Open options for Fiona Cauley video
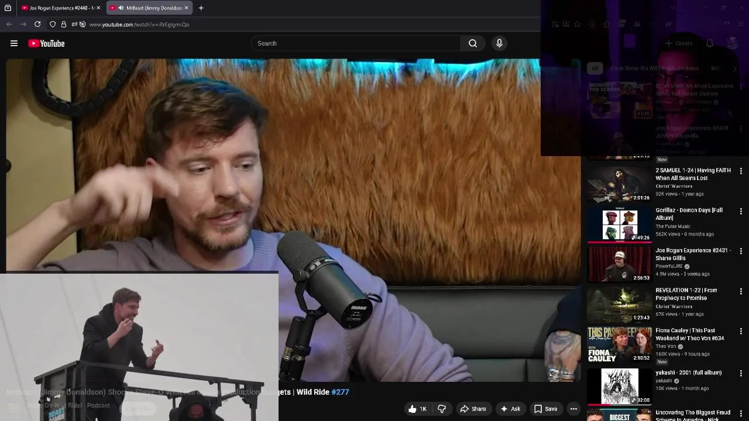Viewport: 749px width, 421px height. pyautogui.click(x=741, y=331)
